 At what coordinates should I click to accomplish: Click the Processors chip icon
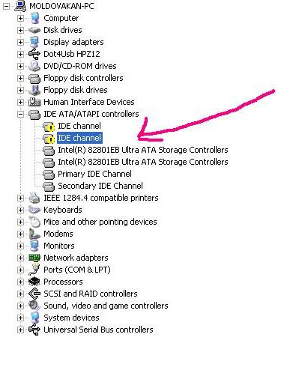(x=34, y=282)
